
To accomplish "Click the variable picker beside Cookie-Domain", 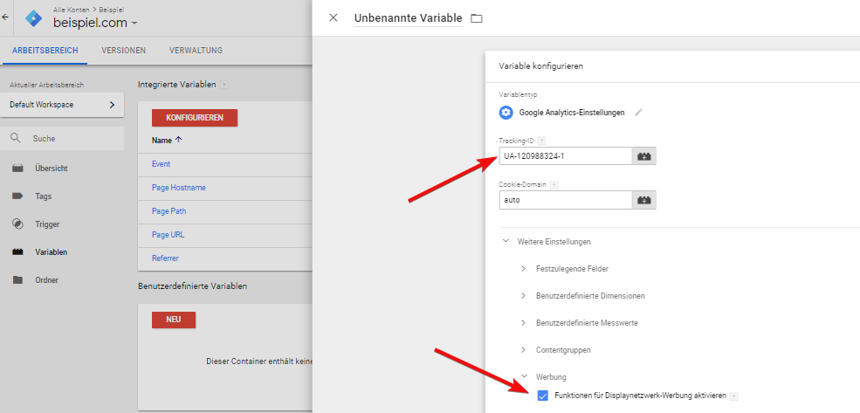I will click(x=644, y=200).
